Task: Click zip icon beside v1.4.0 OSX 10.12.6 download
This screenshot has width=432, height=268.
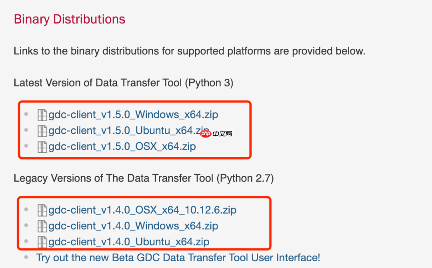Action: 42,210
